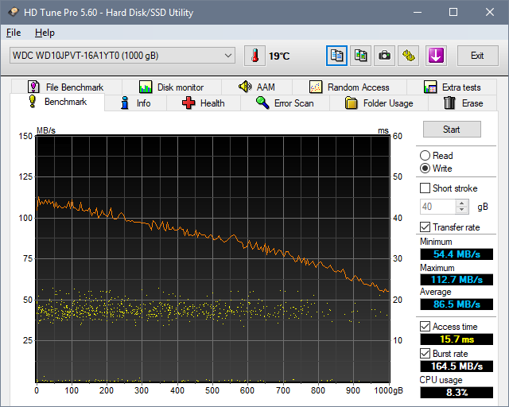Minimize the HD Tune Pro window

coord(418,13)
